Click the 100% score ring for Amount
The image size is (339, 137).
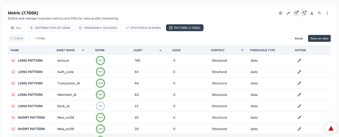point(100,61)
